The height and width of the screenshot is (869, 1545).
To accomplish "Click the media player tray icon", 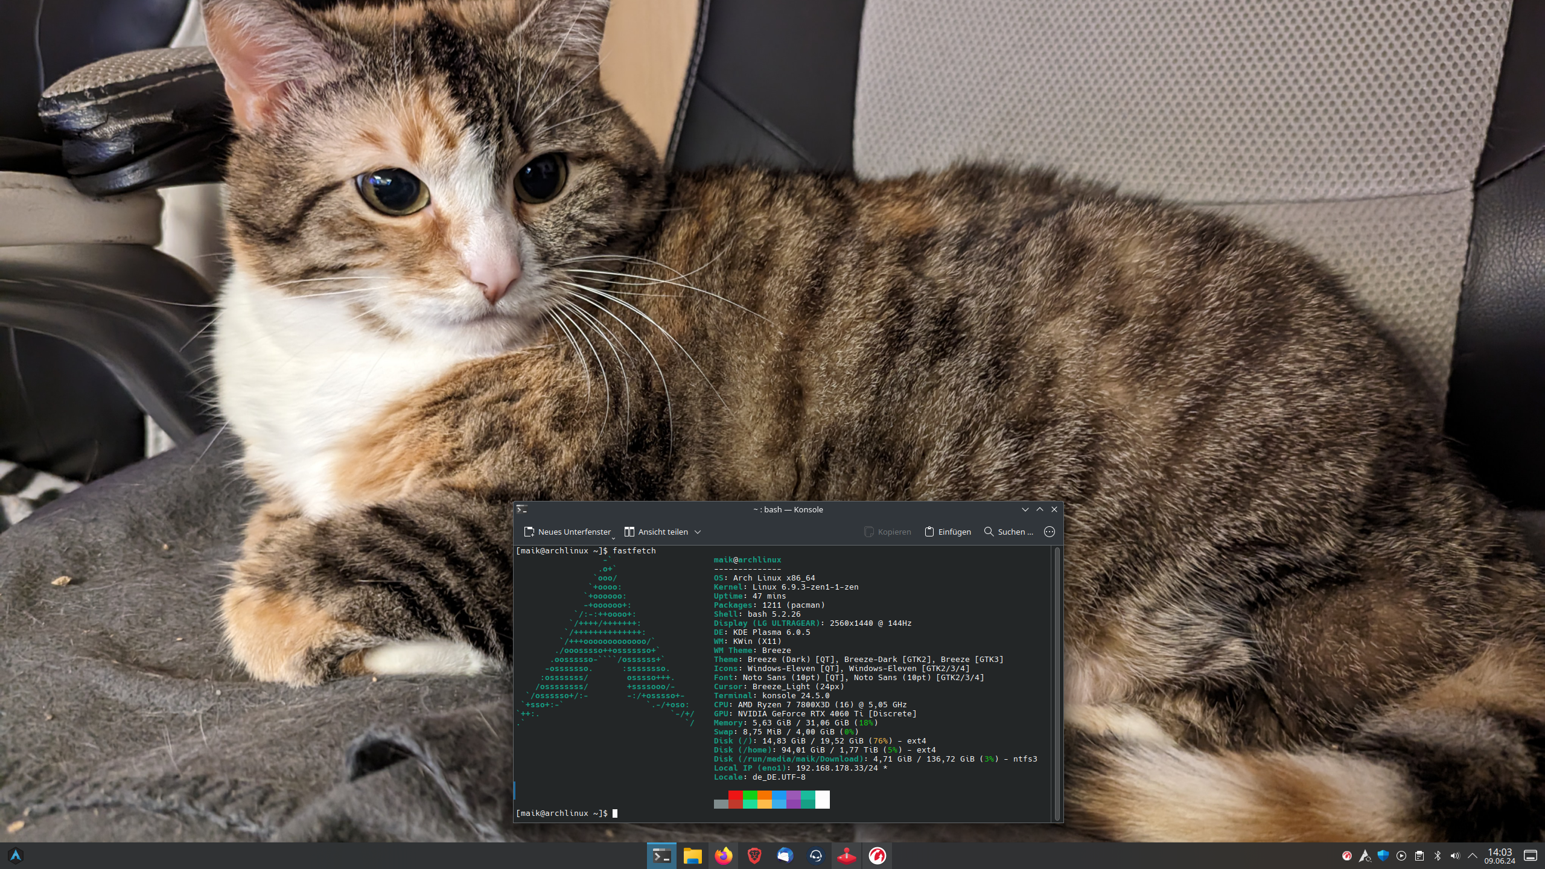I will 1401,856.
